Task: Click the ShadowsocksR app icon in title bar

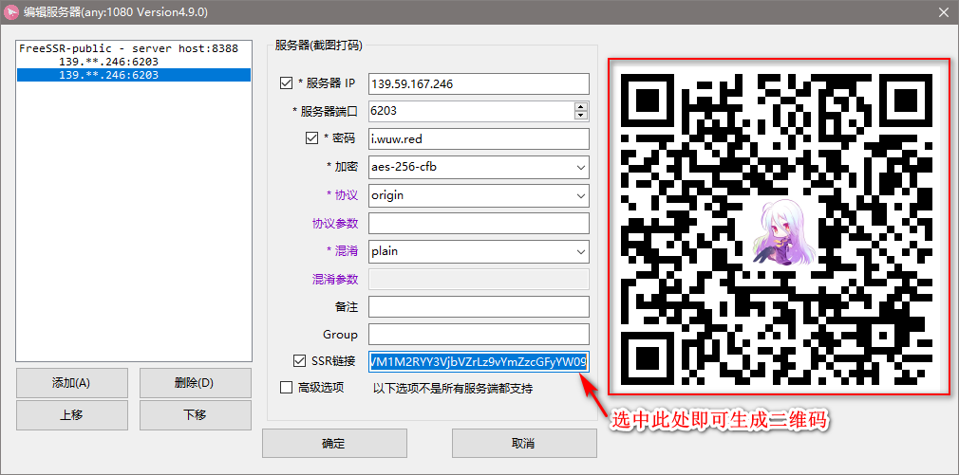Action: (10, 11)
